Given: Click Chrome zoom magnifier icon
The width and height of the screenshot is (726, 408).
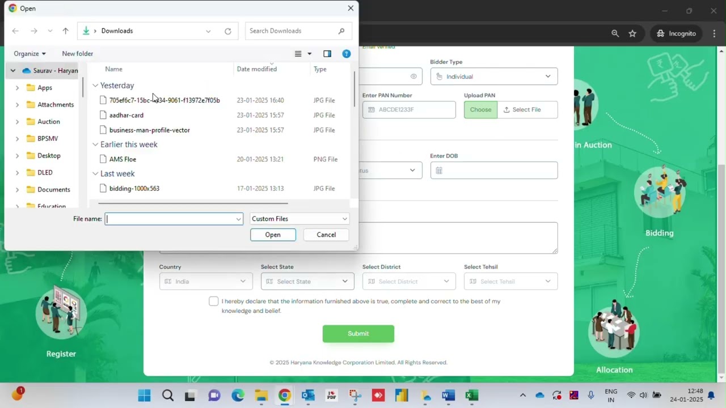Looking at the screenshot, I should pyautogui.click(x=615, y=33).
